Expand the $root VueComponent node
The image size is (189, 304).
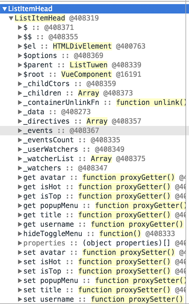(x=20, y=74)
